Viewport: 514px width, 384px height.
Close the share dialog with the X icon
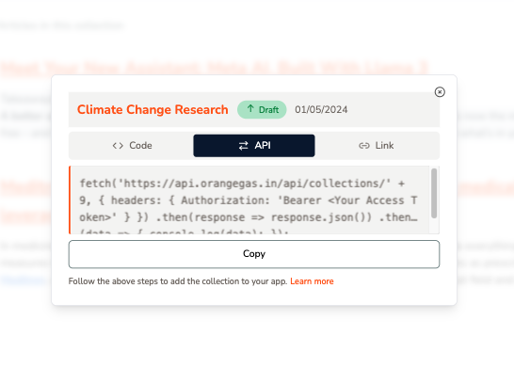[x=440, y=92]
